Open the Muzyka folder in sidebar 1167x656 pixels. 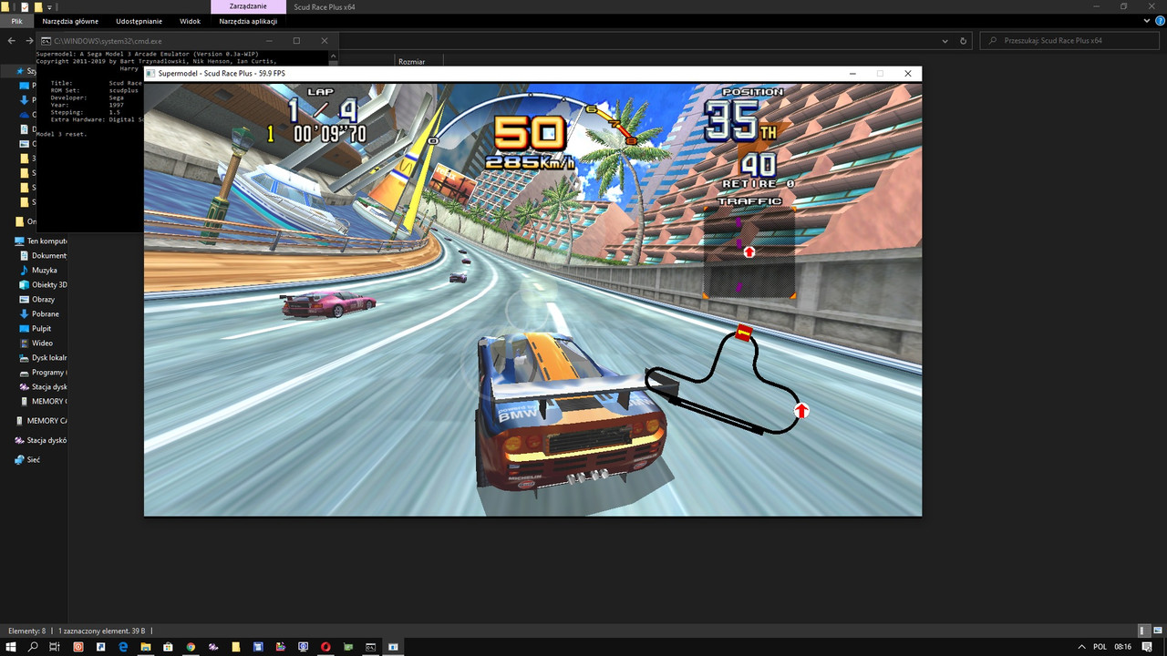point(38,270)
